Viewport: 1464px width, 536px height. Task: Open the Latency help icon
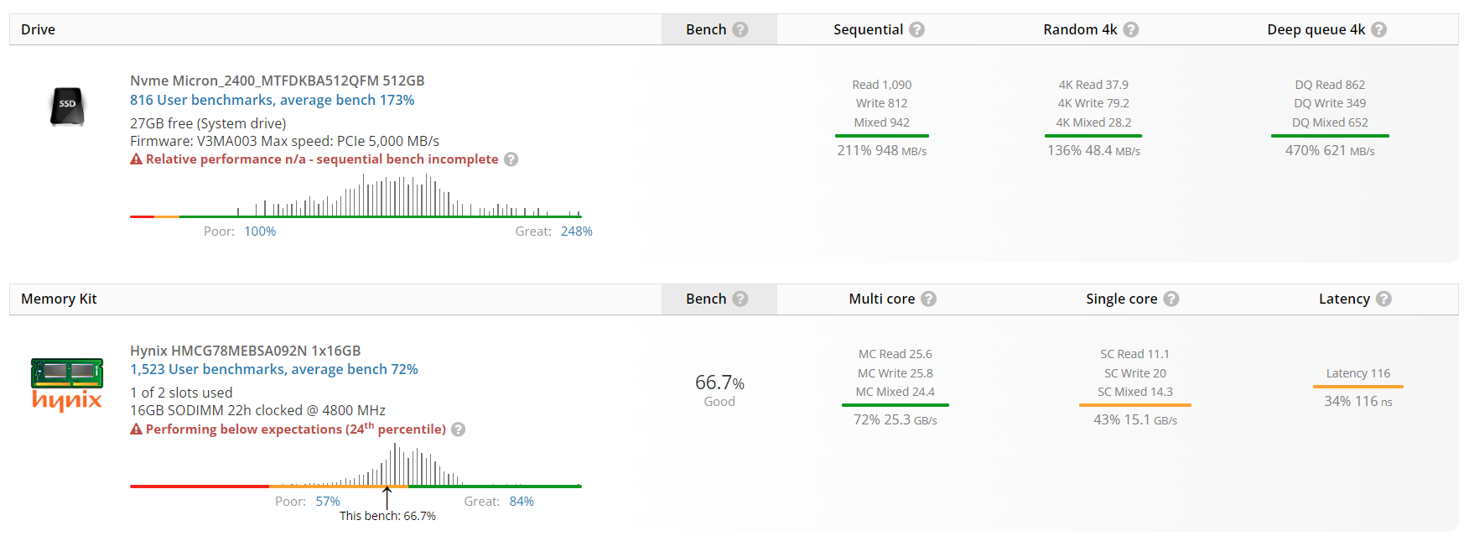pos(1384,299)
